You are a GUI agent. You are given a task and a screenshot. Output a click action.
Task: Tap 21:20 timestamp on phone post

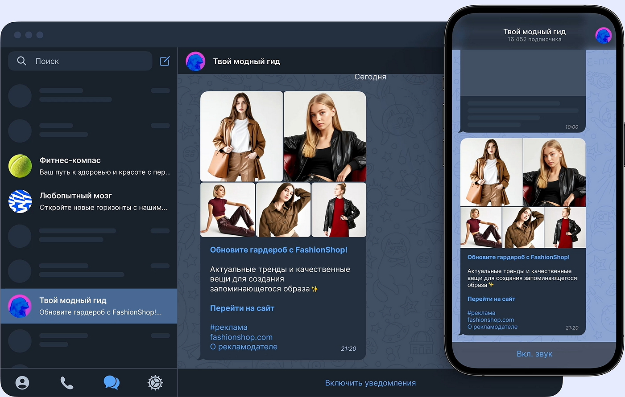tap(572, 327)
